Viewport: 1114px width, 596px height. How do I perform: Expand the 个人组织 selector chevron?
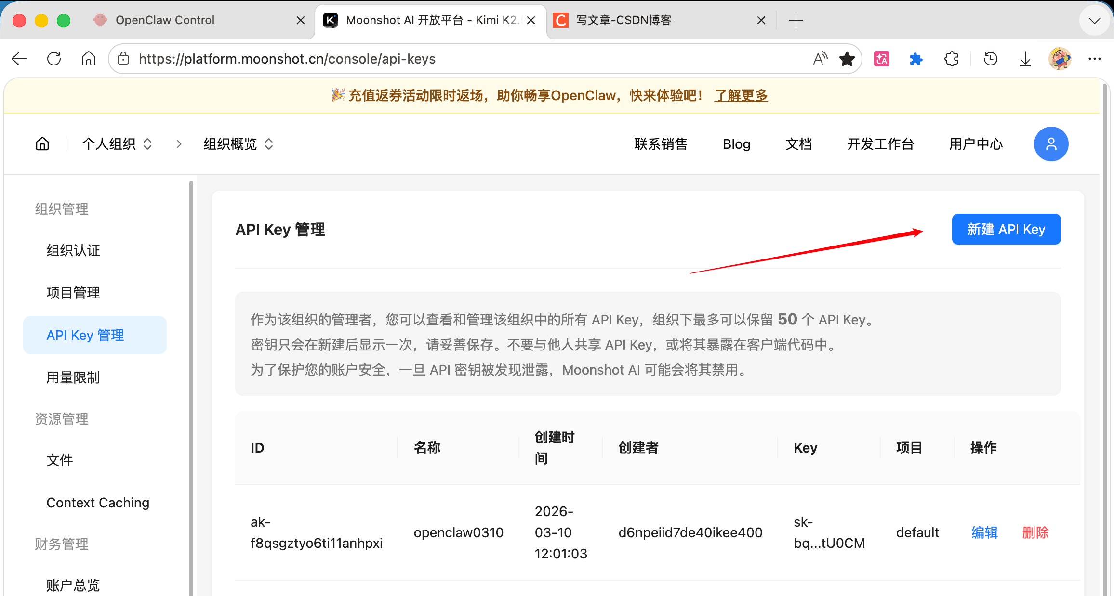click(147, 143)
